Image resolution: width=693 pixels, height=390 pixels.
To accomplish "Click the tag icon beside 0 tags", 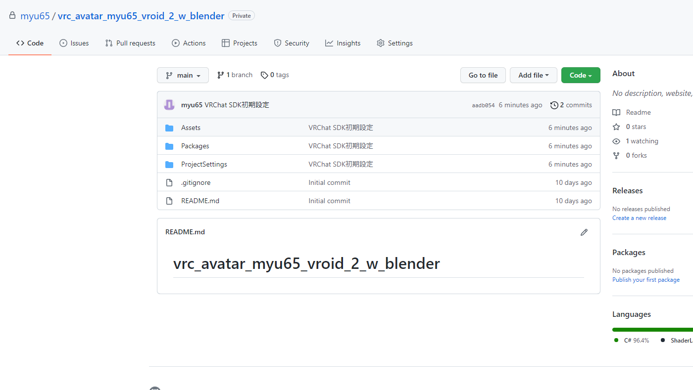I will pos(264,75).
